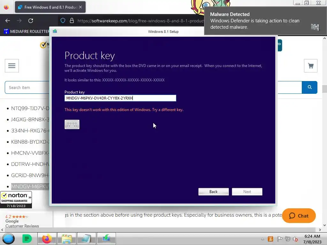Viewport: 327px width, 245px height.
Task: Click the blue search magnifier button
Action: pos(309,87)
